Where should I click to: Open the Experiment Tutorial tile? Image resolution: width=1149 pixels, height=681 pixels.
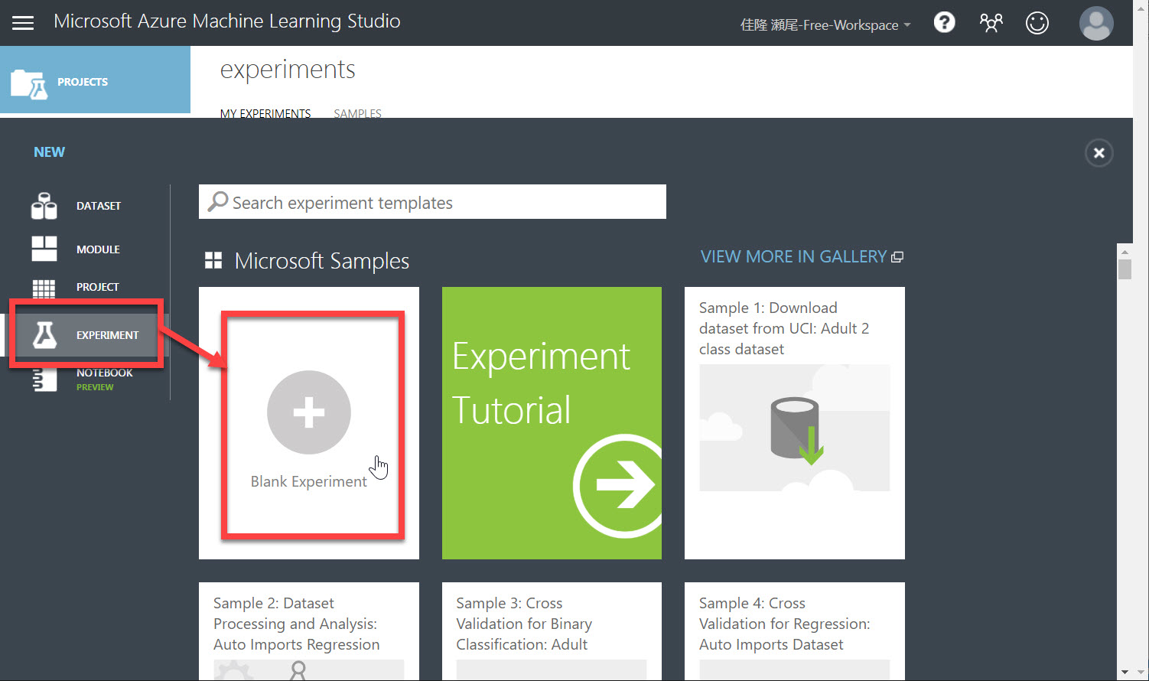552,423
